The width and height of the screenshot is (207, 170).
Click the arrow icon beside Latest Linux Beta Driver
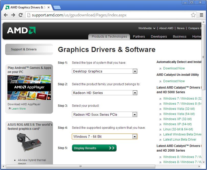[x=160, y=140]
